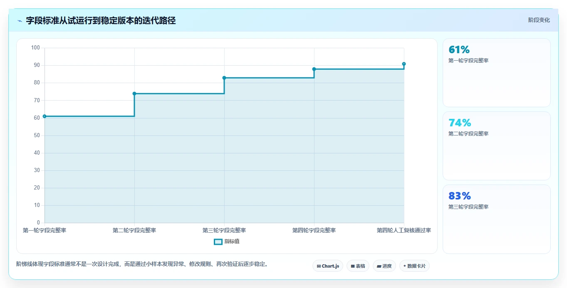Click the icon beside the chart title

20,21
